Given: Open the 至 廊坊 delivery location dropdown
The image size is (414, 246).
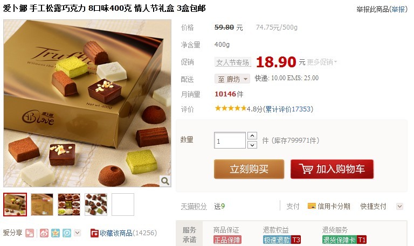Looking at the screenshot, I should click(x=232, y=79).
